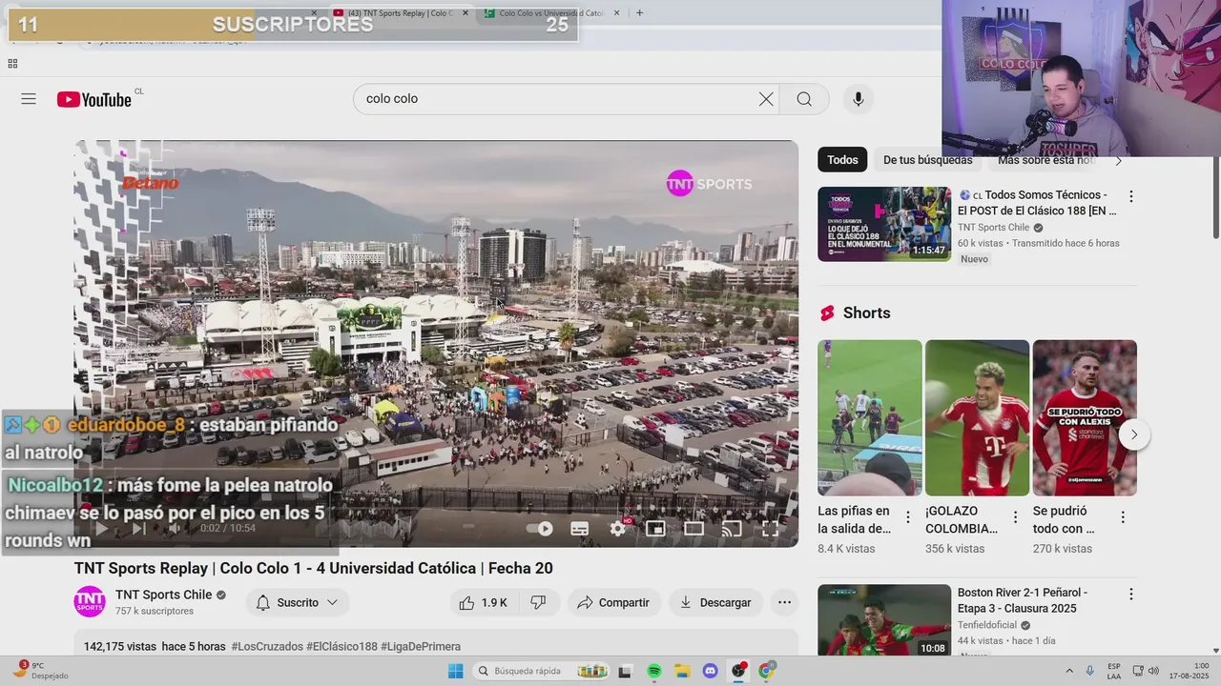Download the video with Descargar
This screenshot has height=686, width=1221.
[715, 602]
